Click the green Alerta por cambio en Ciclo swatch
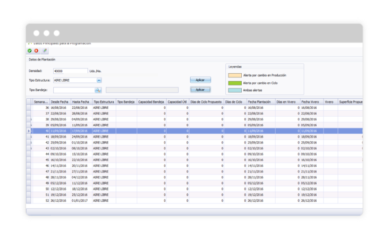390x241 pixels. [x=234, y=83]
